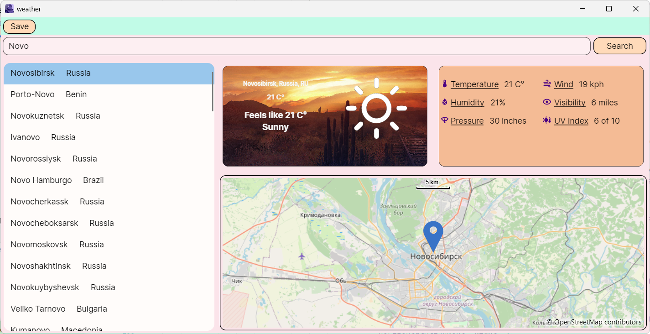The height and width of the screenshot is (334, 650).
Task: Open the Visibility link
Action: point(570,103)
